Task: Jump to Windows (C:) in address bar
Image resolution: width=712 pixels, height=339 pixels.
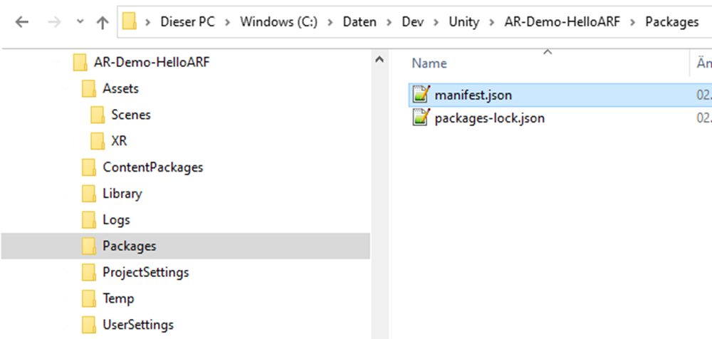Action: click(x=279, y=22)
